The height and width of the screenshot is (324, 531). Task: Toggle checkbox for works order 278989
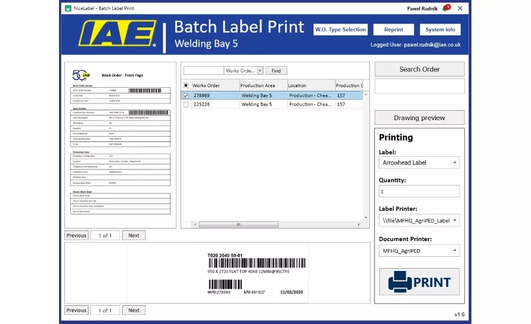pyautogui.click(x=186, y=95)
